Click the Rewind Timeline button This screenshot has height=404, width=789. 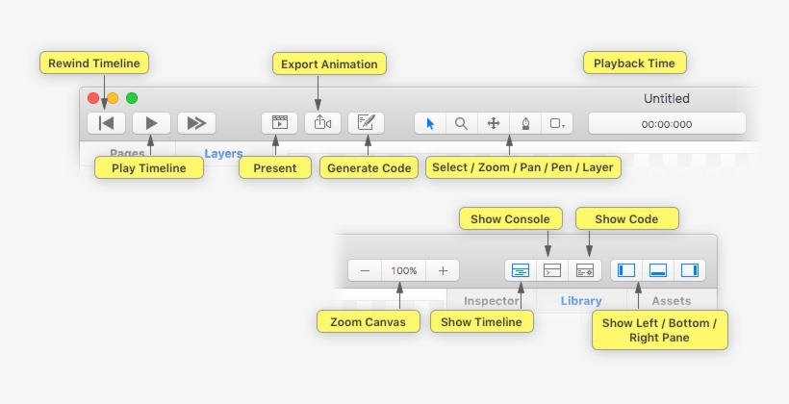106,123
